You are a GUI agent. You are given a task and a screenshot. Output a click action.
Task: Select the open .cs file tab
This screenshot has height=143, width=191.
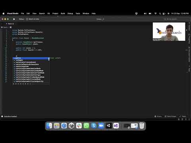point(11,24)
